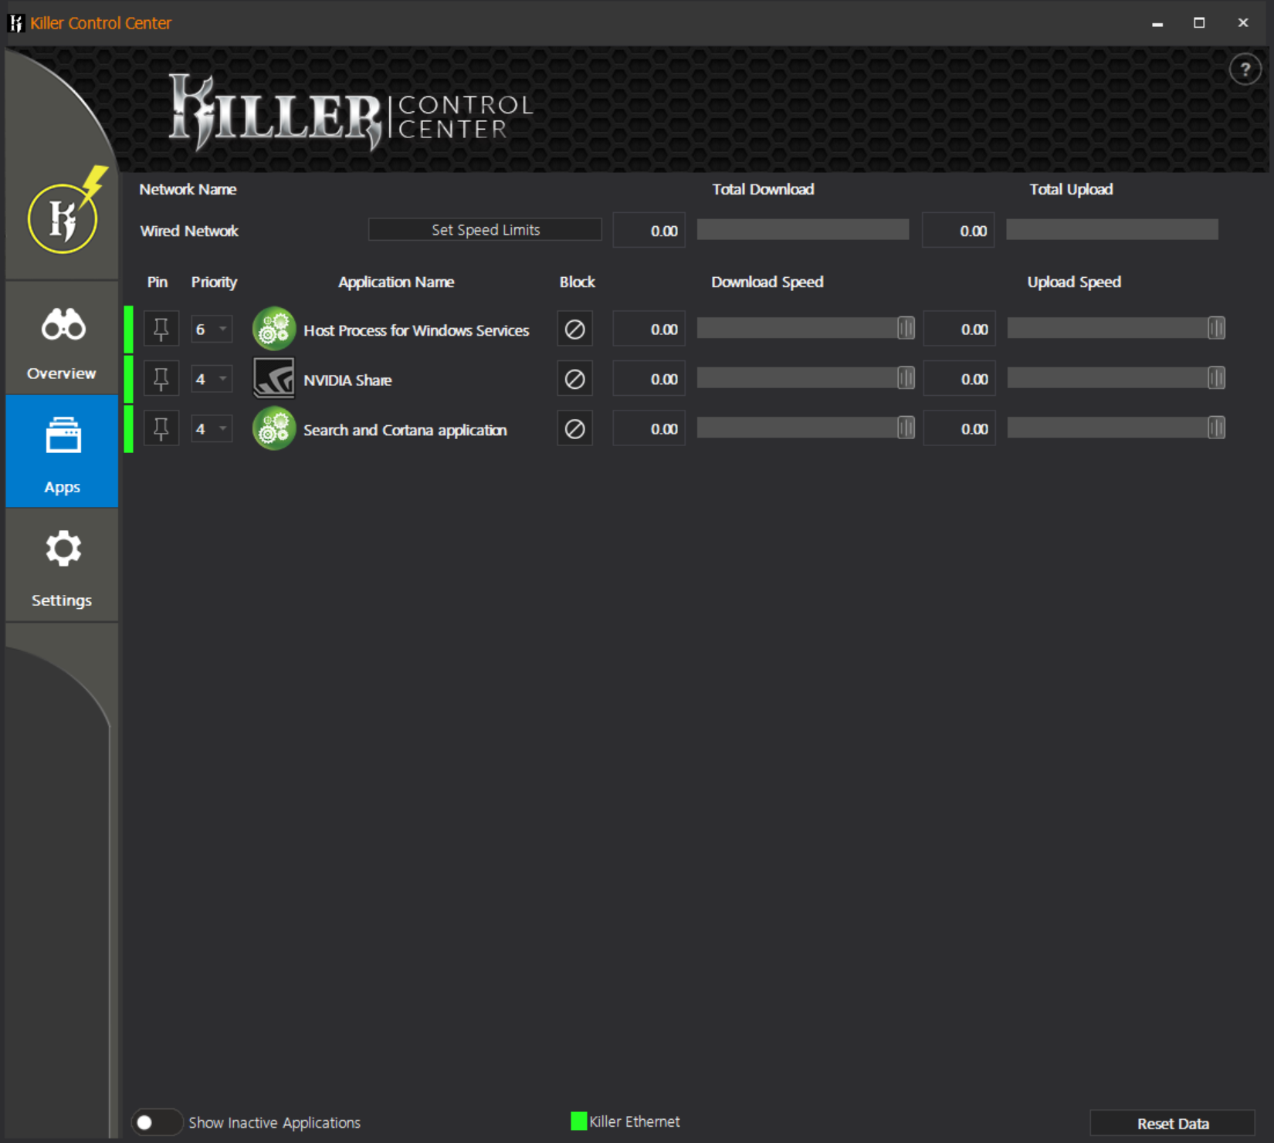
Task: Close the Killer Control Center window
Action: click(1243, 23)
